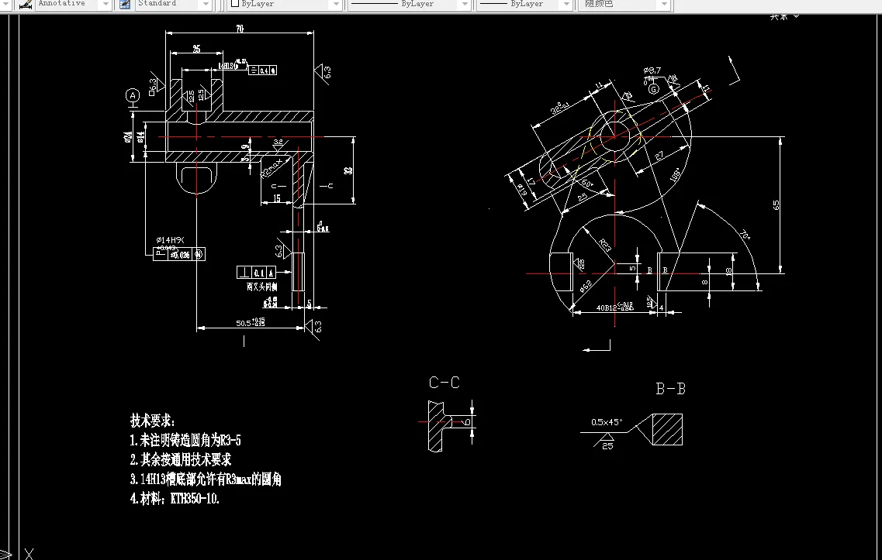Select the 0.5x45° chamfer dimension
This screenshot has width=882, height=560.
[x=605, y=421]
